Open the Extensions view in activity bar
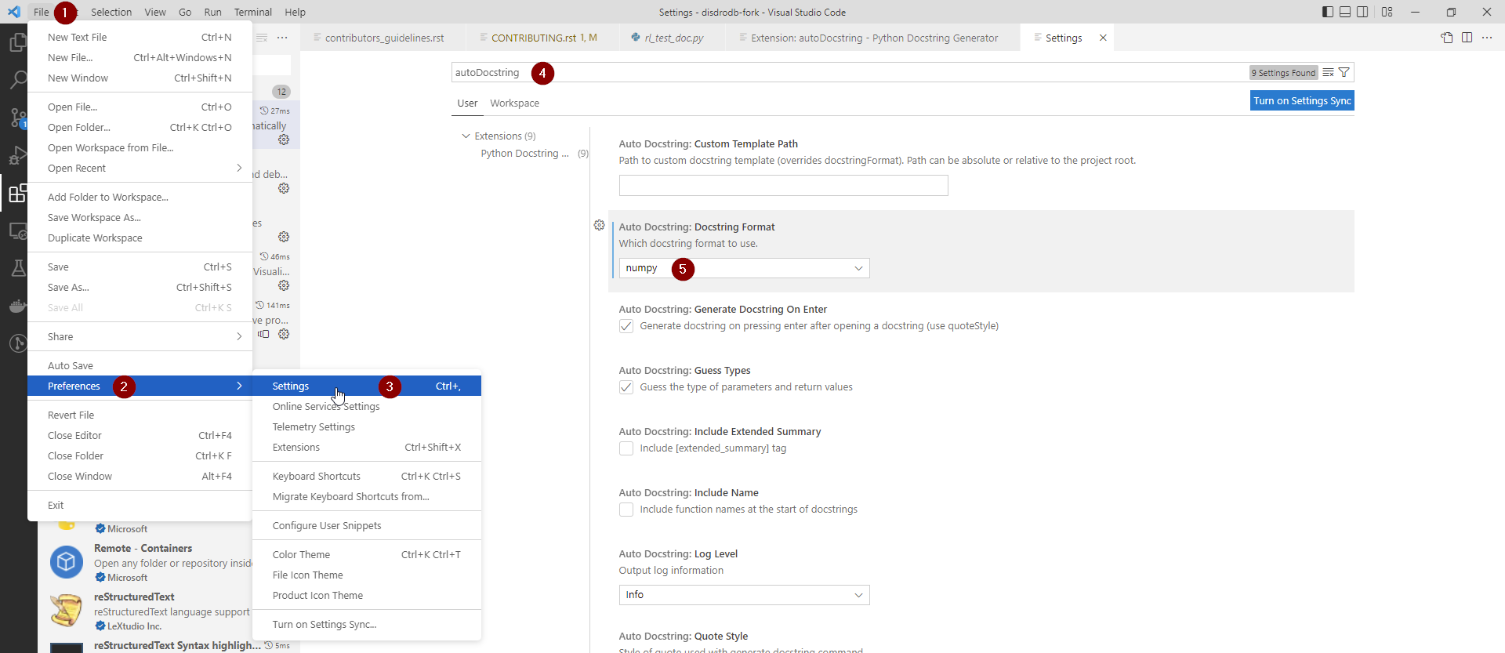This screenshot has width=1505, height=653. pos(17,193)
